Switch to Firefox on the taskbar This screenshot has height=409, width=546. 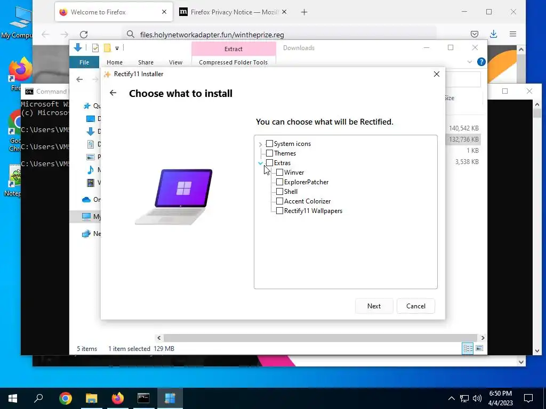pos(118,398)
